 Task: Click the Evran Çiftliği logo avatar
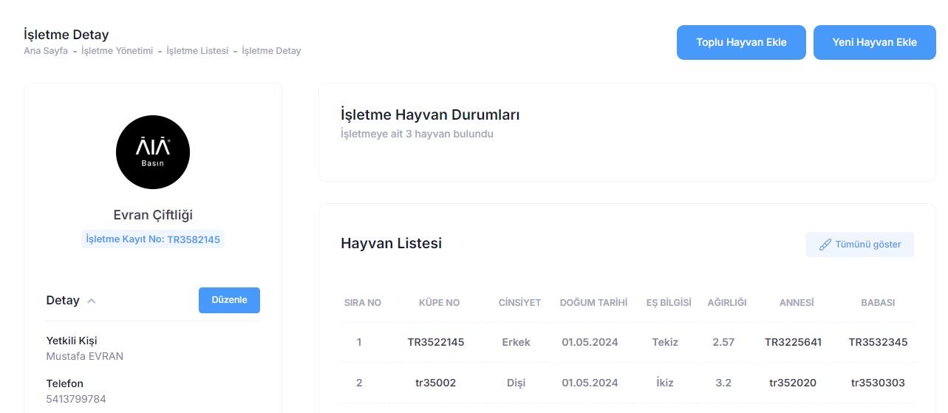coord(153,152)
